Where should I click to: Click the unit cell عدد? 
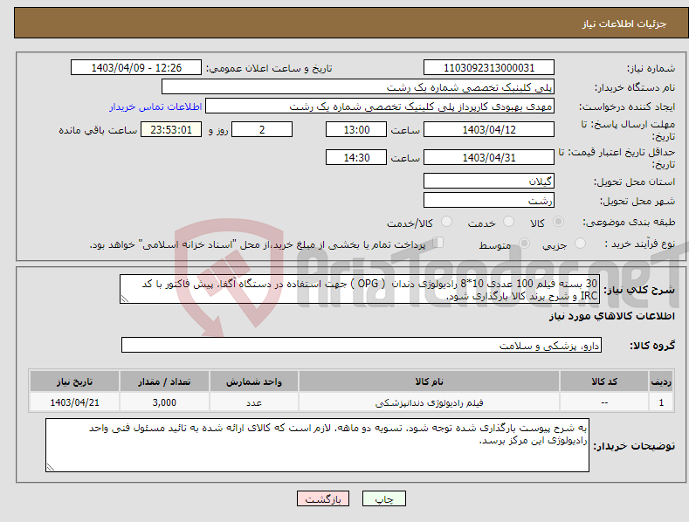pos(254,402)
